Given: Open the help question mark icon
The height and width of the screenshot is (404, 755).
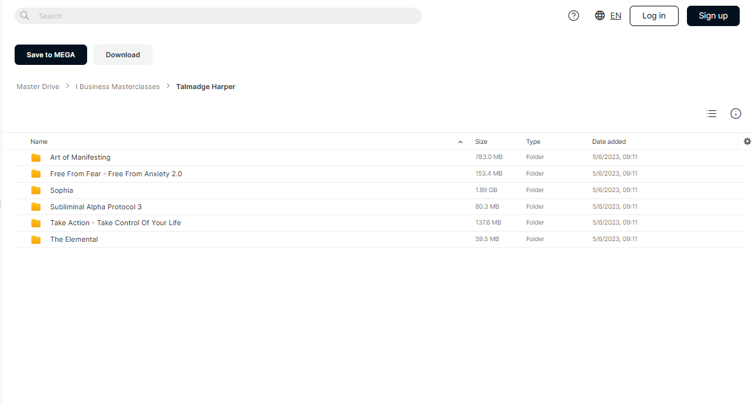Looking at the screenshot, I should (574, 16).
